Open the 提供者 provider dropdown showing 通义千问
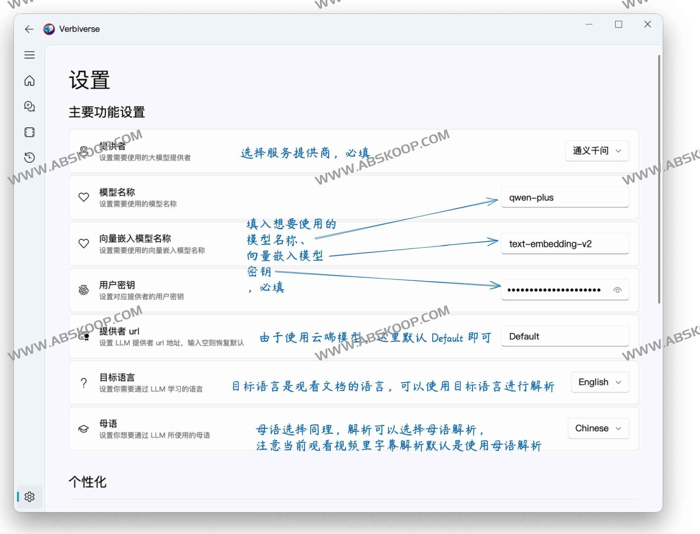The width and height of the screenshot is (700, 534). (x=597, y=151)
